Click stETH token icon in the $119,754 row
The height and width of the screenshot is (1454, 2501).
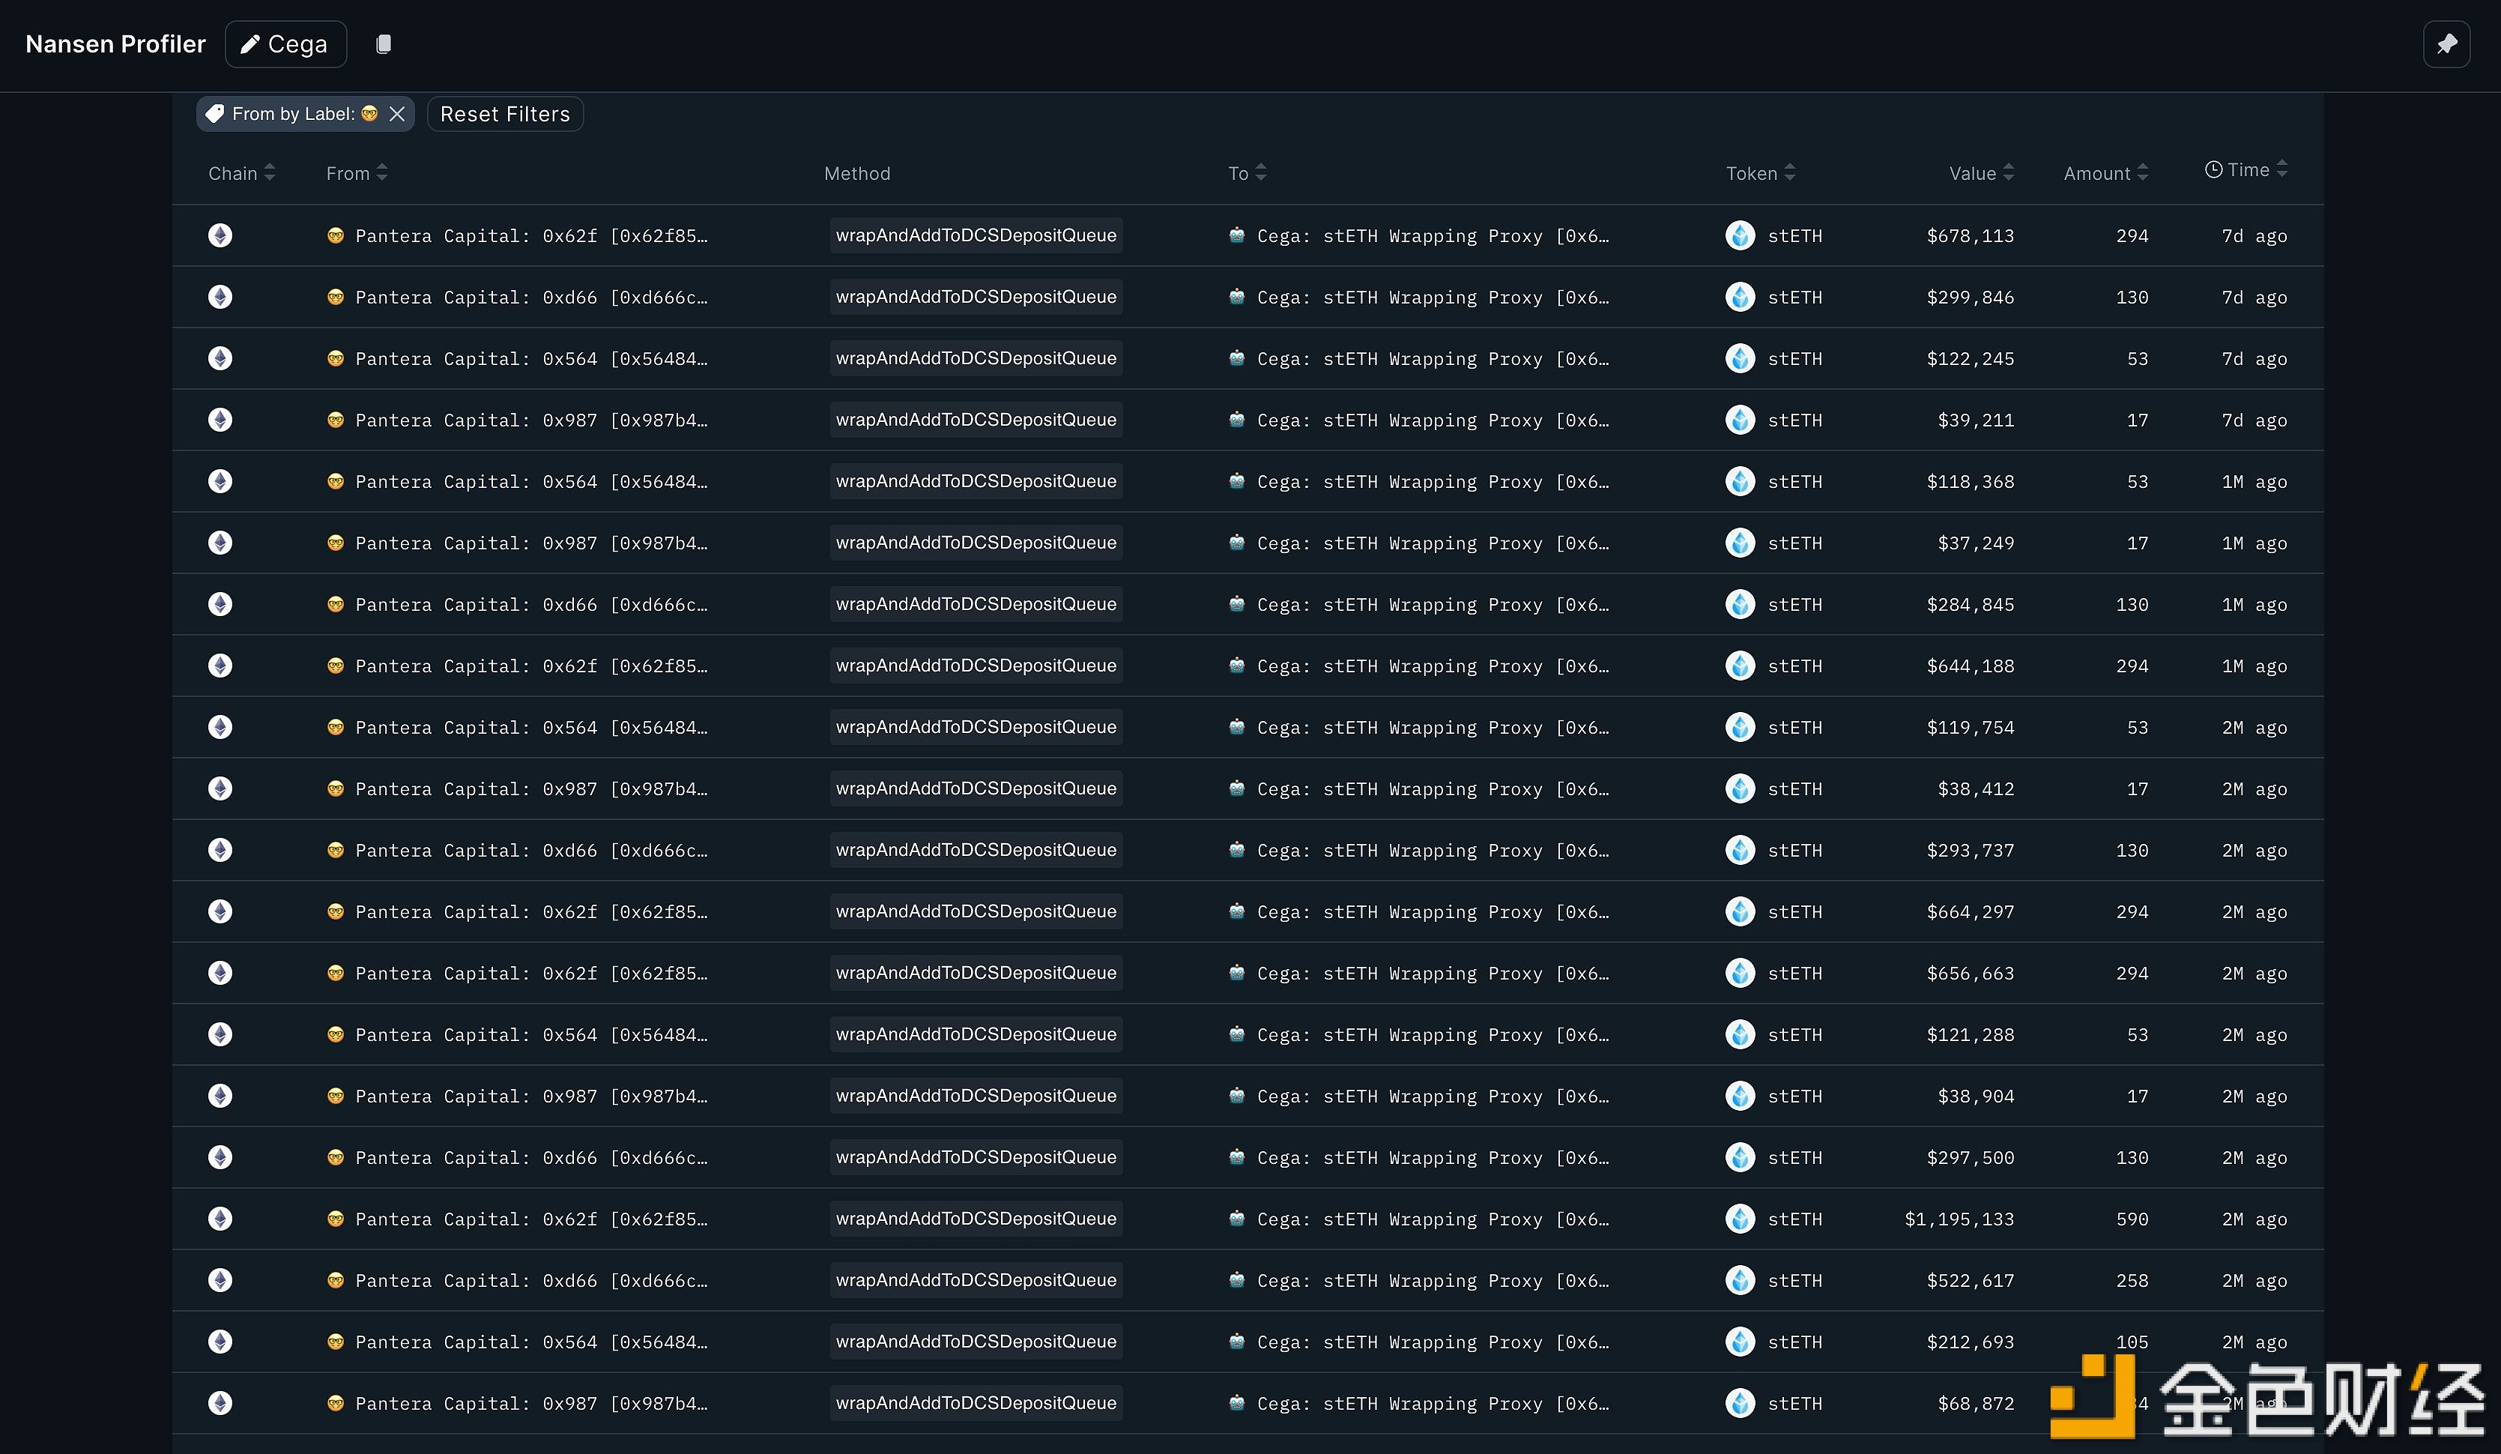[1740, 728]
